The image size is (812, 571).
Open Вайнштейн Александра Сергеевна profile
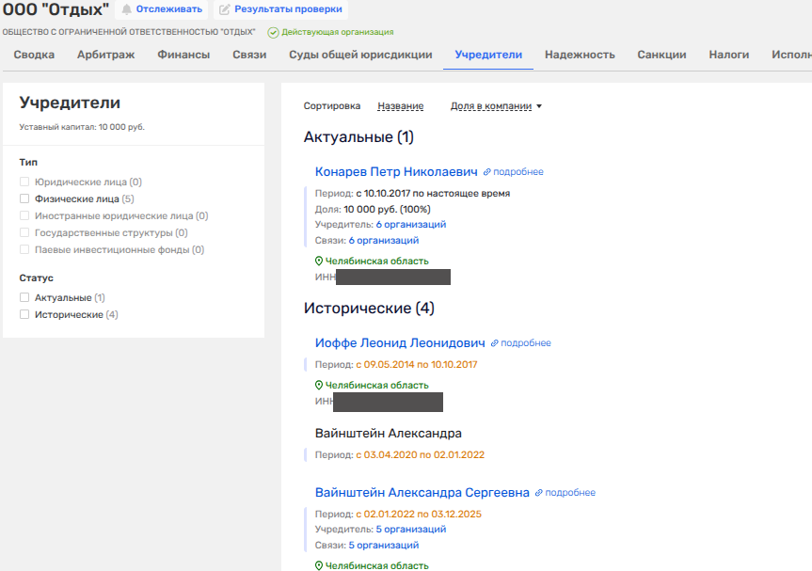click(422, 493)
